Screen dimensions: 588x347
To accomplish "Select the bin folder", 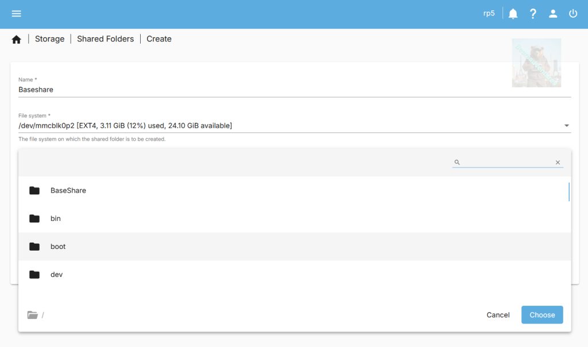I will 56,219.
